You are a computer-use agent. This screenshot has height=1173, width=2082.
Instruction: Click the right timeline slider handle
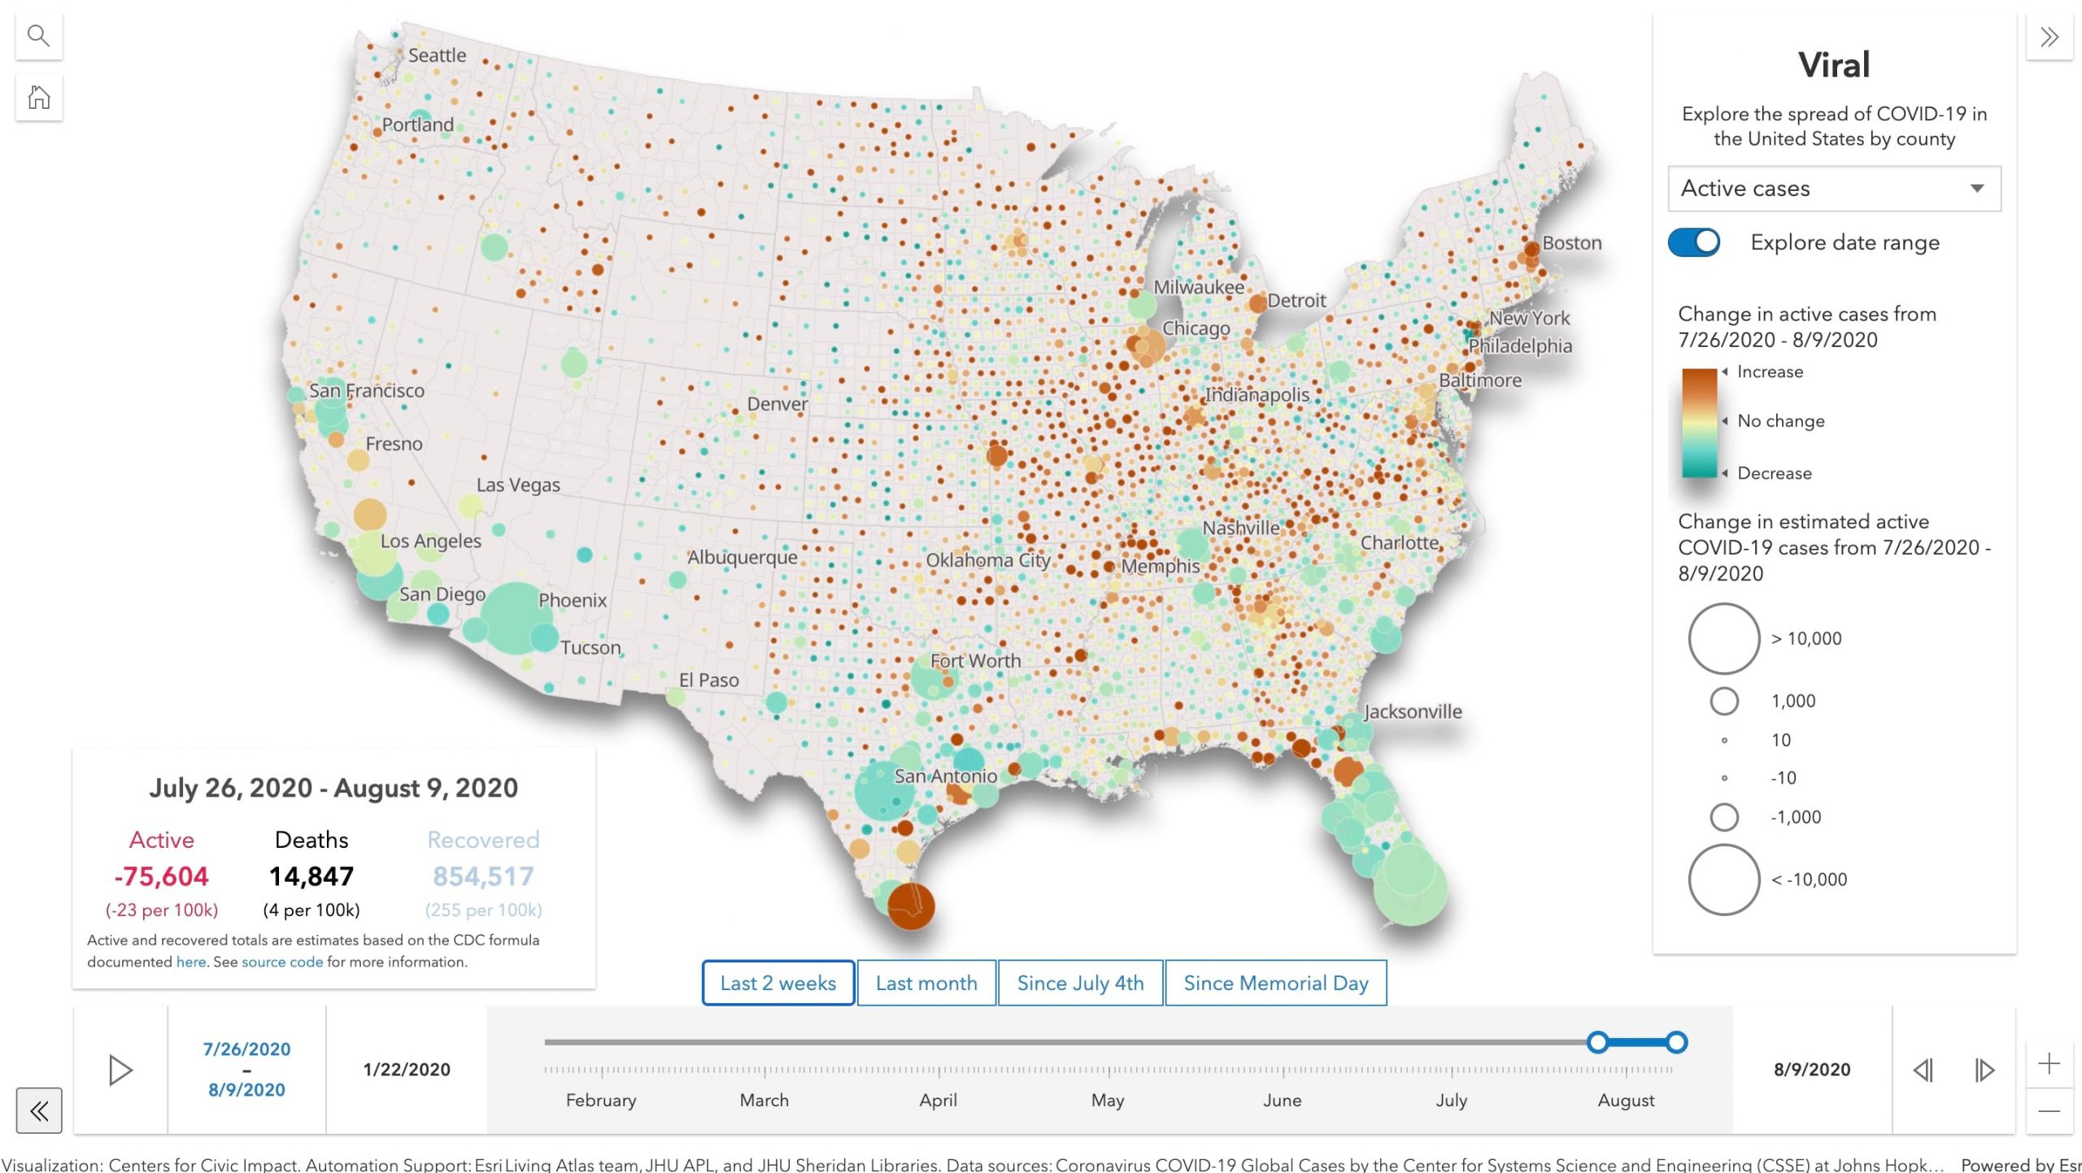1676,1042
